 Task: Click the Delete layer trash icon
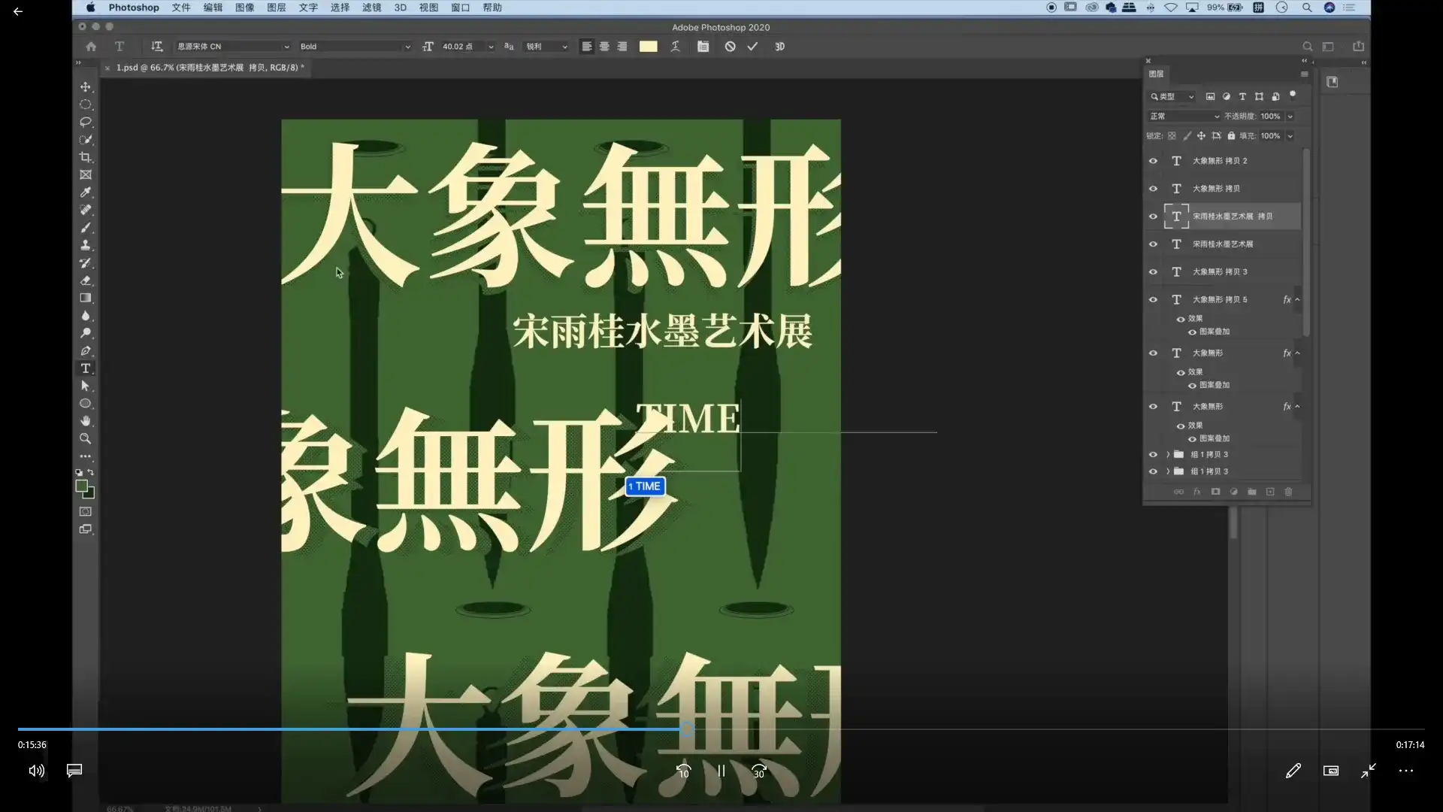coord(1288,492)
